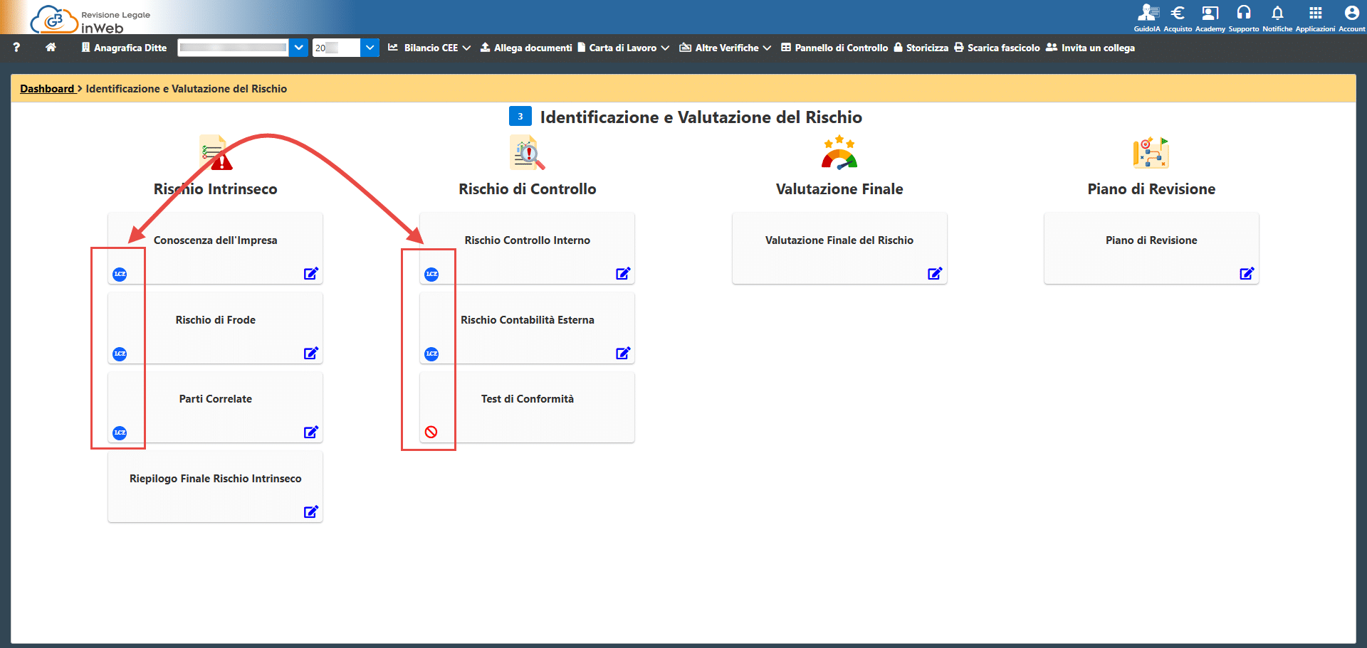This screenshot has height=648, width=1367.
Task: Click the question mark help icon
Action: [x=16, y=48]
